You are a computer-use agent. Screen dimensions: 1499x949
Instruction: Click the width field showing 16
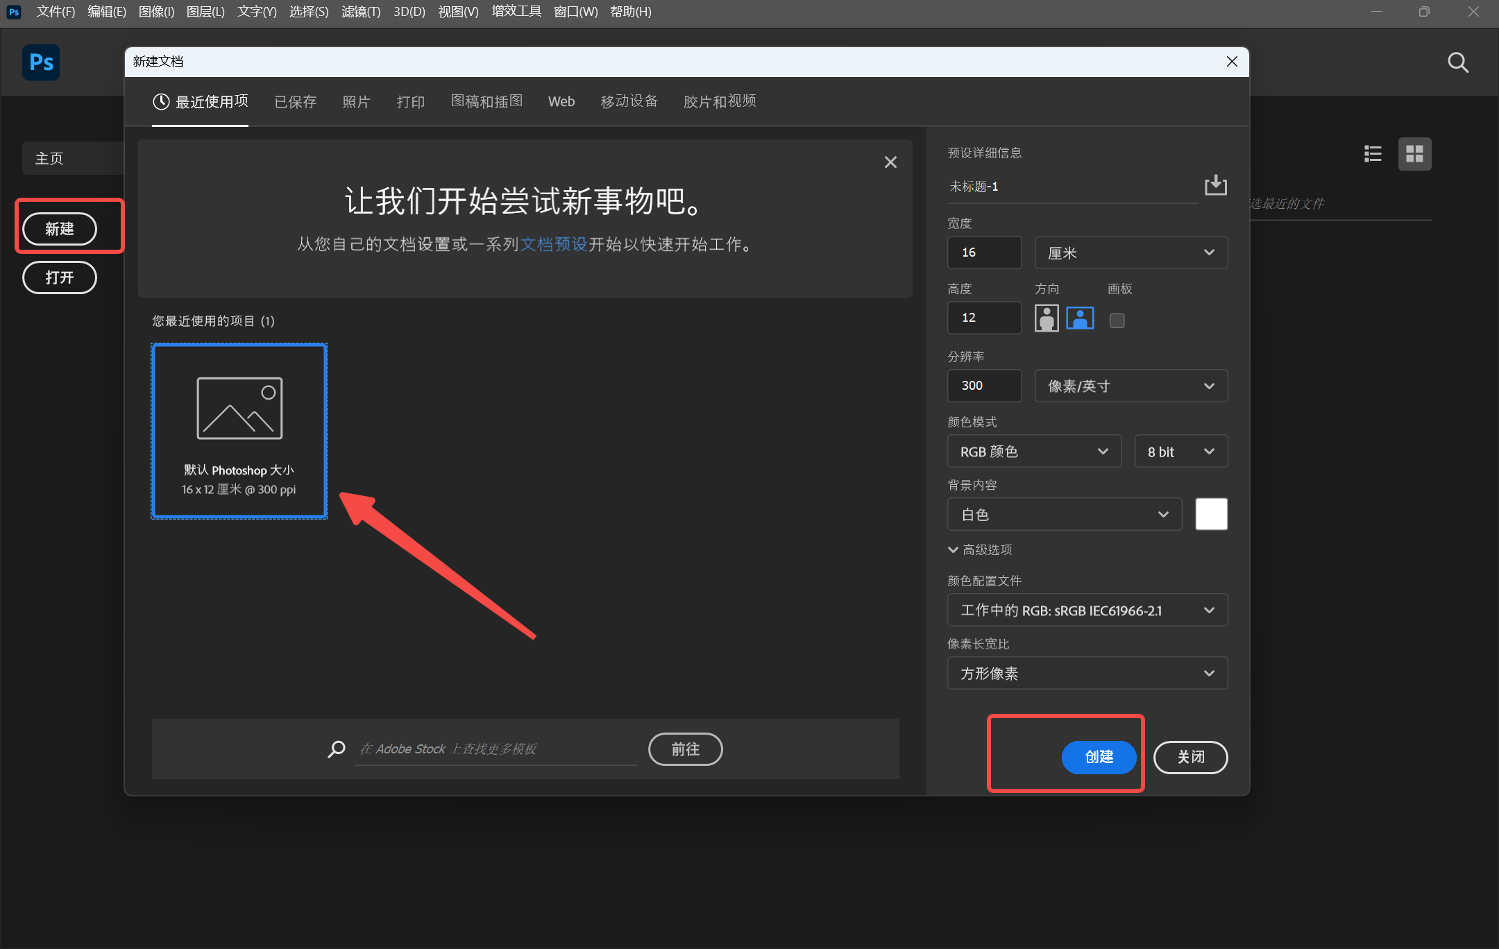[985, 253]
